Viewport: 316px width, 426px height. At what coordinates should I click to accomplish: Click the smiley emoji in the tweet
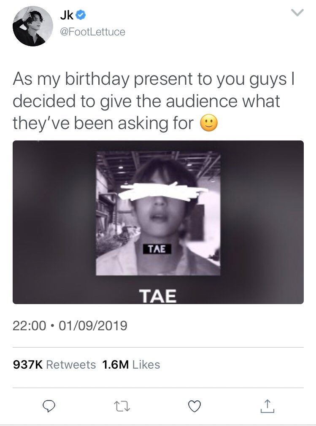pos(209,123)
